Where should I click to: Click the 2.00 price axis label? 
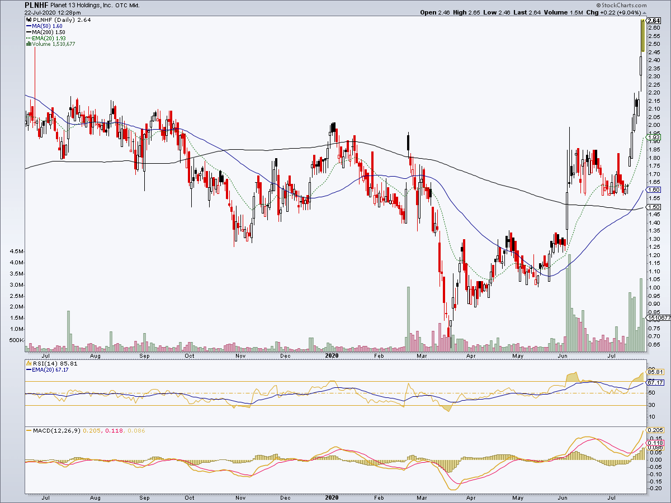[654, 125]
